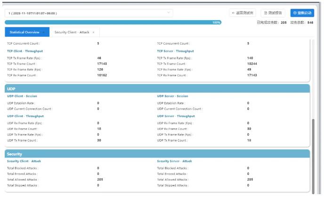Screen dimensions: 324x197
Task: Select the TCP Server - Throughput heading
Action: 175,51
